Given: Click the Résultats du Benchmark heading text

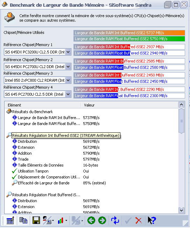Looking at the screenshot, I should click(33, 111).
